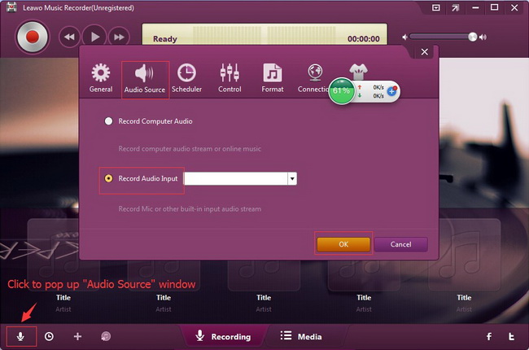Select the Audio Source tab
The width and height of the screenshot is (529, 350).
coord(145,80)
